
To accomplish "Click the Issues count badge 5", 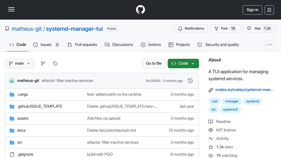I will pyautogui.click(x=57, y=45).
